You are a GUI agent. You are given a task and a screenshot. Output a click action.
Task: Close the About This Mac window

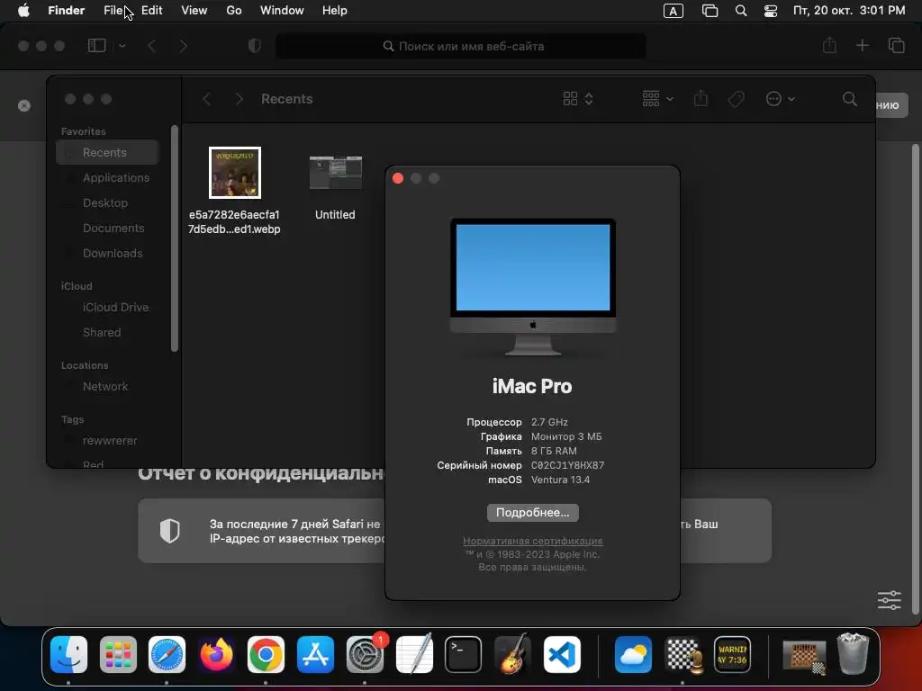point(398,178)
